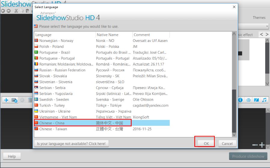Click timeline scrollbar up arrow

(x=268, y=111)
